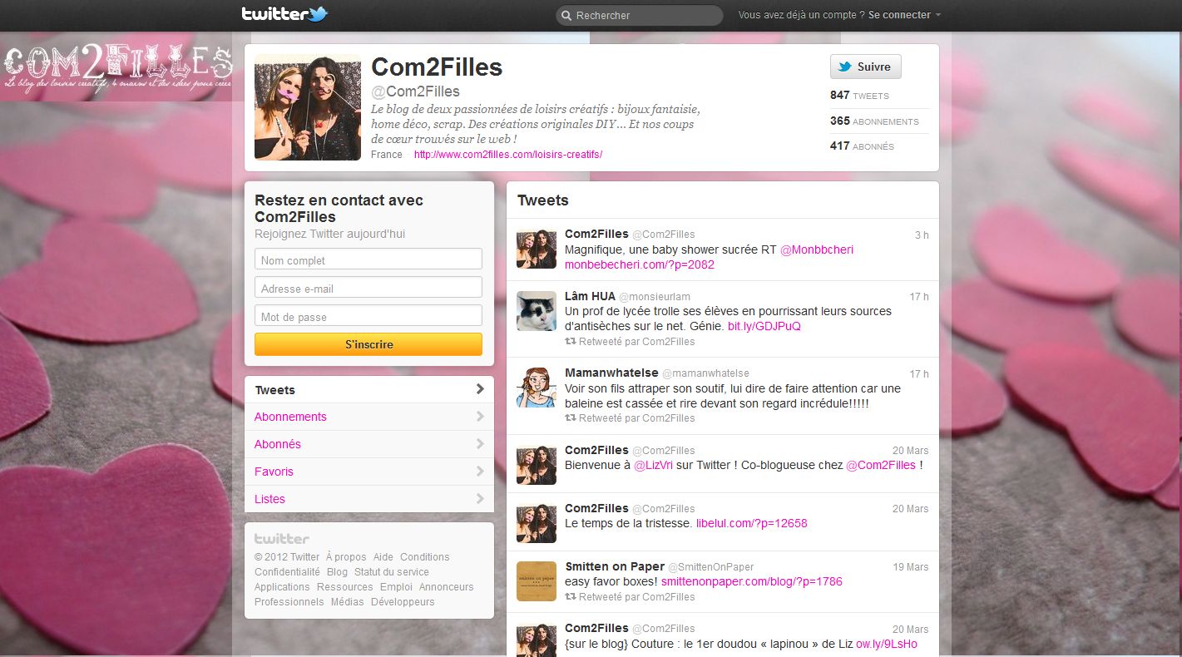Screen dimensions: 1182x657
Task: Click Lâm HUA author name
Action: tap(590, 296)
